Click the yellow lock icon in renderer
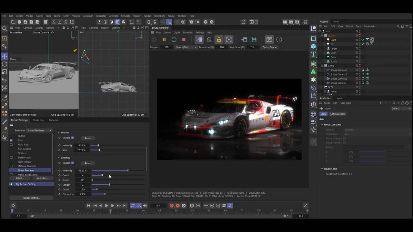Viewport: 413px width, 232px height. [x=219, y=40]
